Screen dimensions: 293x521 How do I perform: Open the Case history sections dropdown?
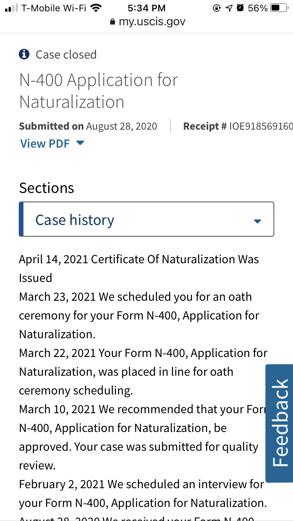click(x=146, y=219)
